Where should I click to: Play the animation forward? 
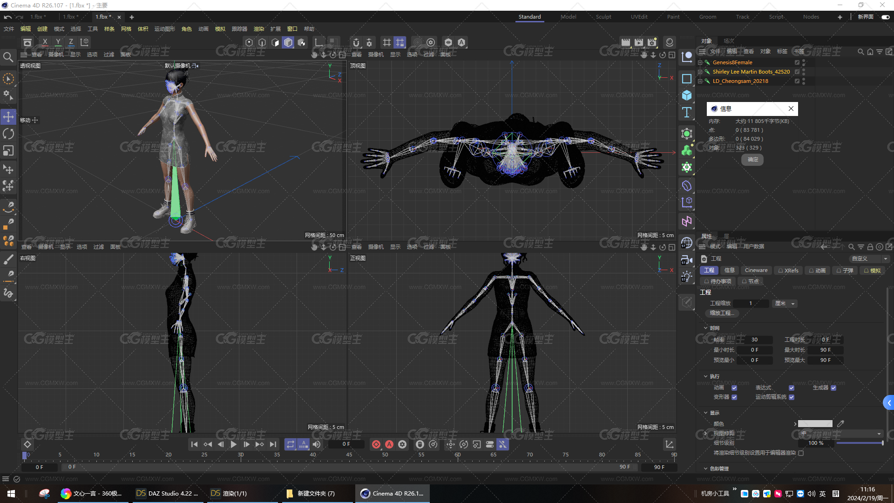click(x=233, y=445)
